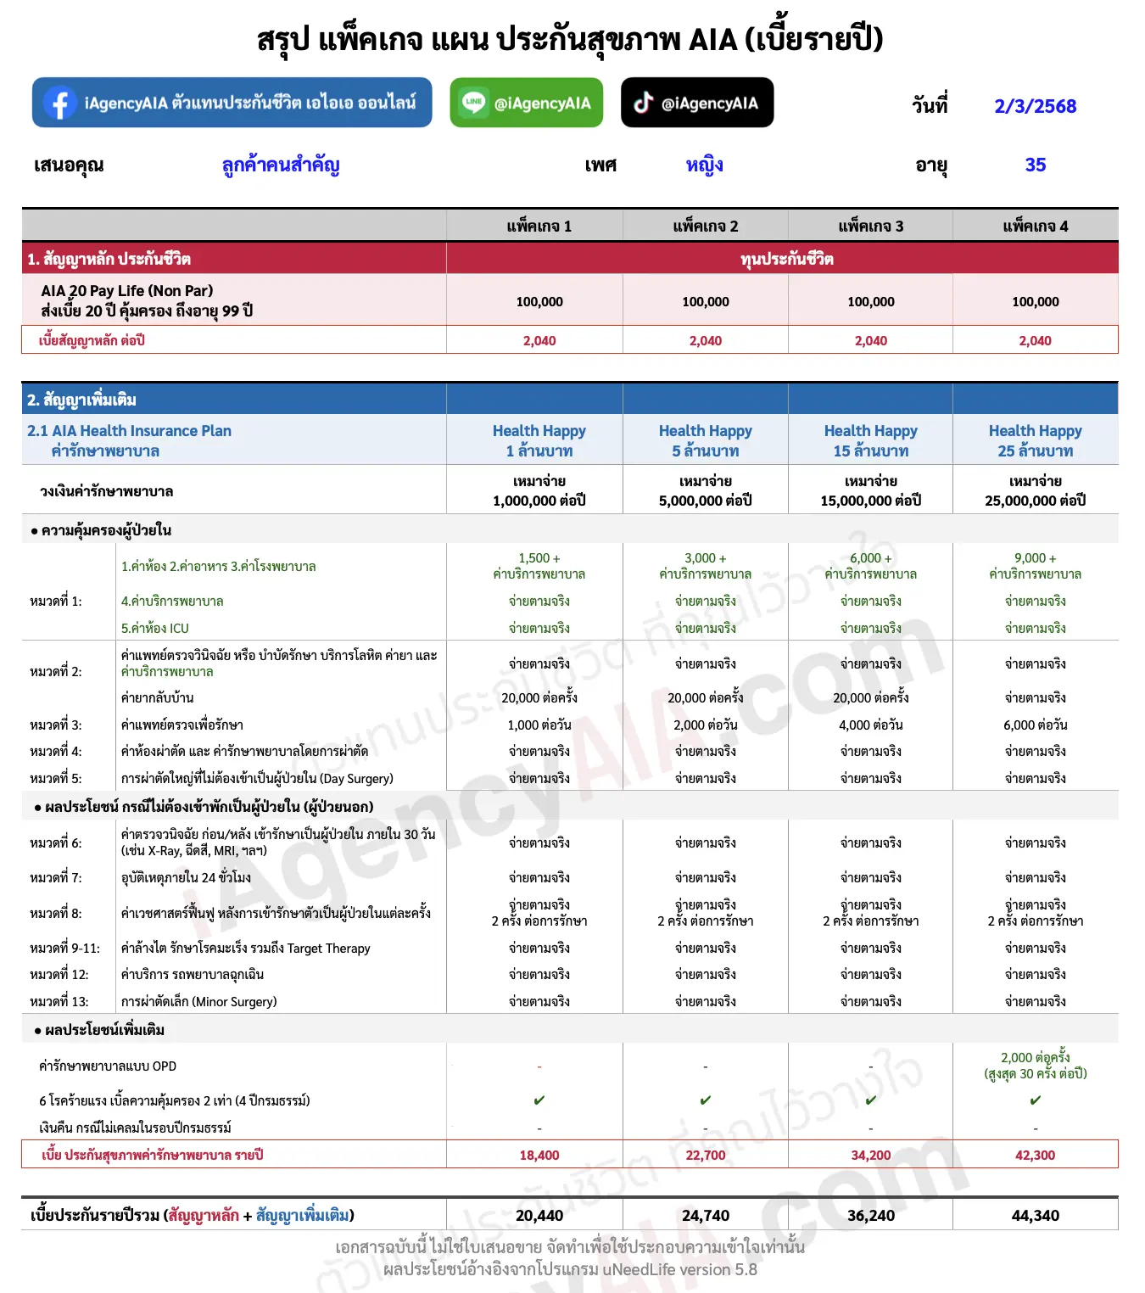Click the black TikTok @iAgencyAIA badge
Viewport: 1145px width, 1293px height.
pos(697,103)
